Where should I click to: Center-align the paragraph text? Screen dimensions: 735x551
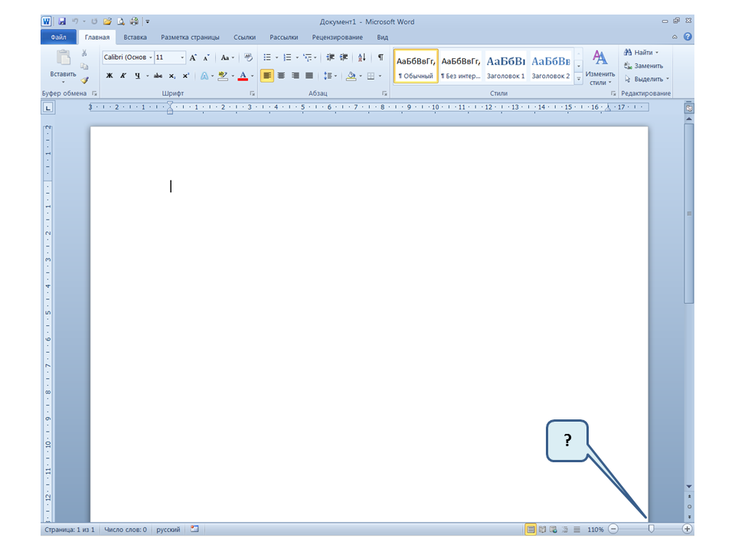point(281,76)
